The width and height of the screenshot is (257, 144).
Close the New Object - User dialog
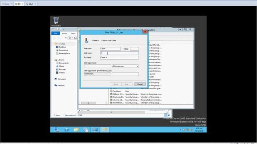tap(145, 32)
